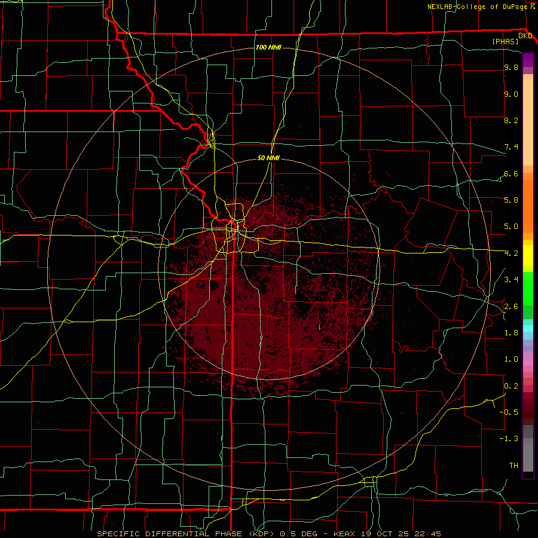The image size is (538, 538).
Task: Click the 6.6 scale value
Action: pos(511,173)
